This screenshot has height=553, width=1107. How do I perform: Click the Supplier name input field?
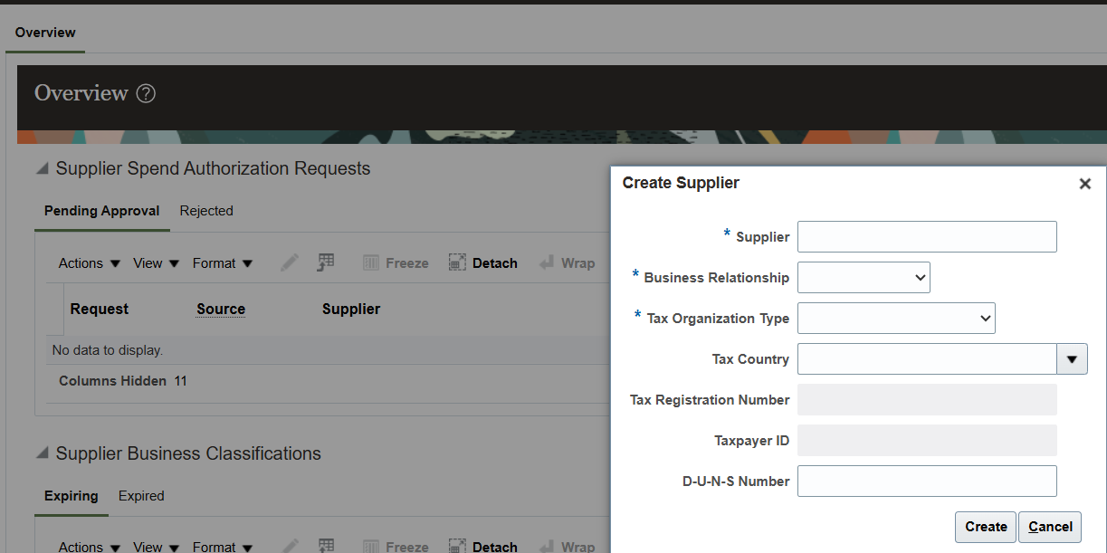click(927, 237)
